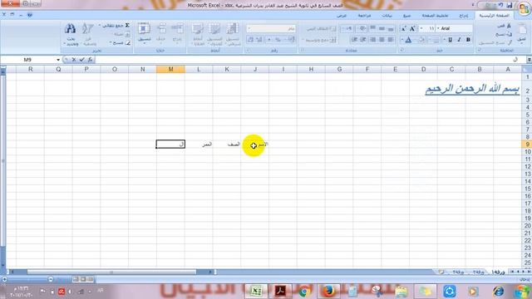Click Sort and Filter funnel icon
The height and width of the screenshot is (299, 532).
[x=87, y=28]
